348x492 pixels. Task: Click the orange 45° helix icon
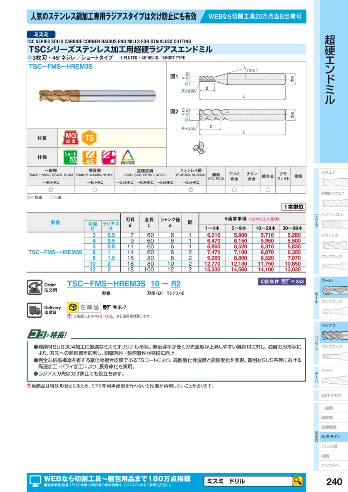click(90, 157)
